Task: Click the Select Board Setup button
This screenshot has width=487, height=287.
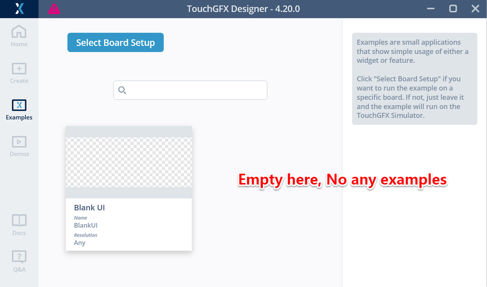Action: [116, 42]
